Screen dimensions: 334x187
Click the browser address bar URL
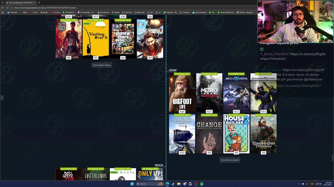(45, 8)
